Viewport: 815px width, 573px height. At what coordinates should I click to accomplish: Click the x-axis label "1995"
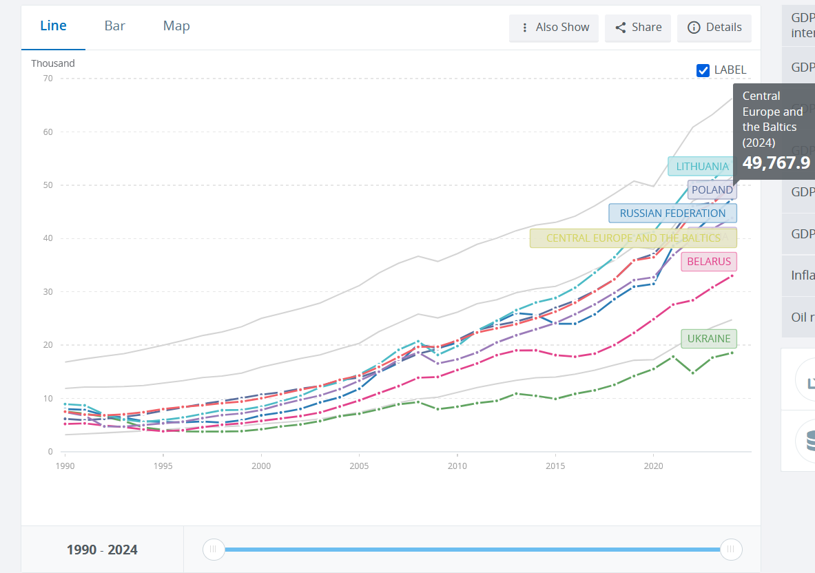click(163, 466)
